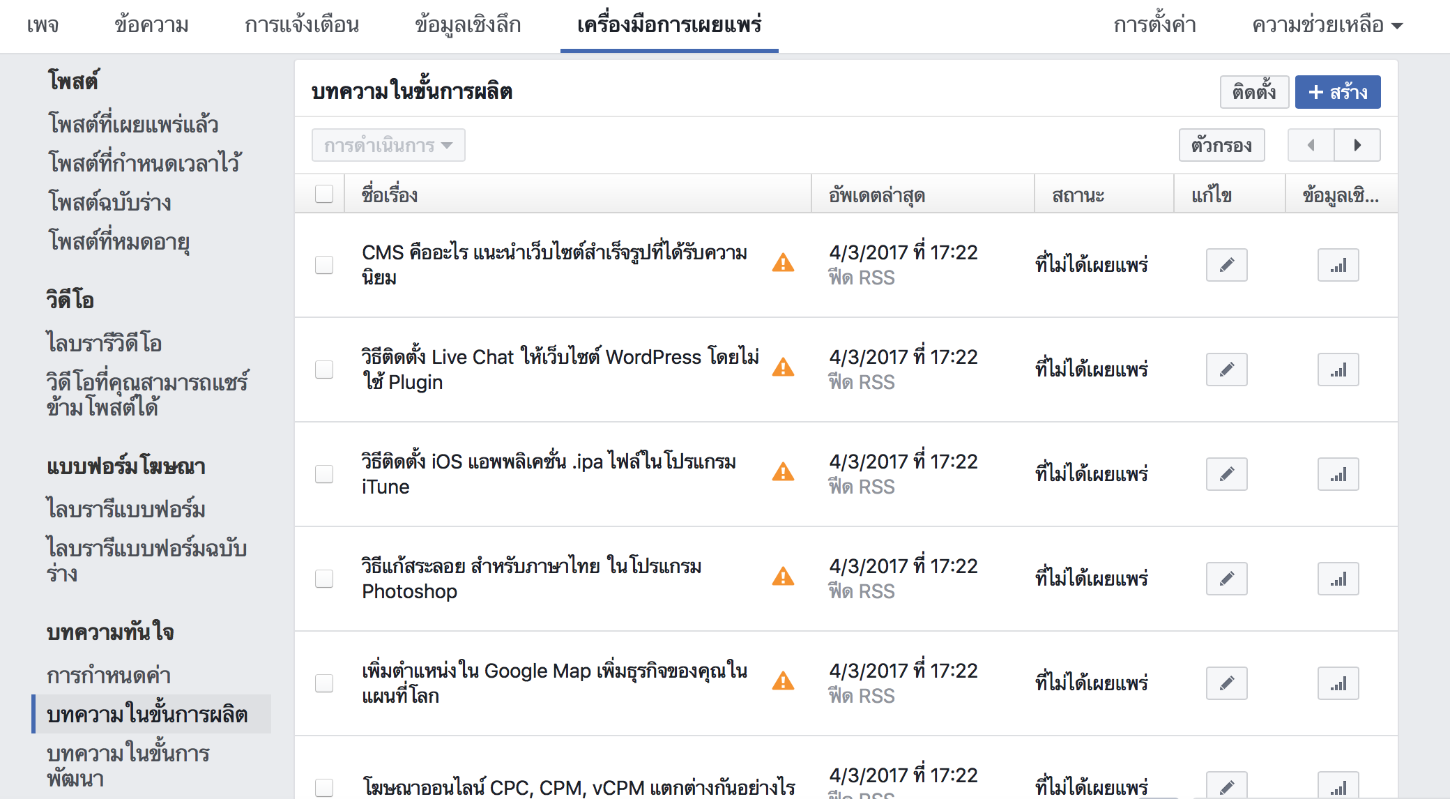The image size is (1450, 799).
Task: Edit the Photoshop สระลอย article
Action: coord(1226,579)
